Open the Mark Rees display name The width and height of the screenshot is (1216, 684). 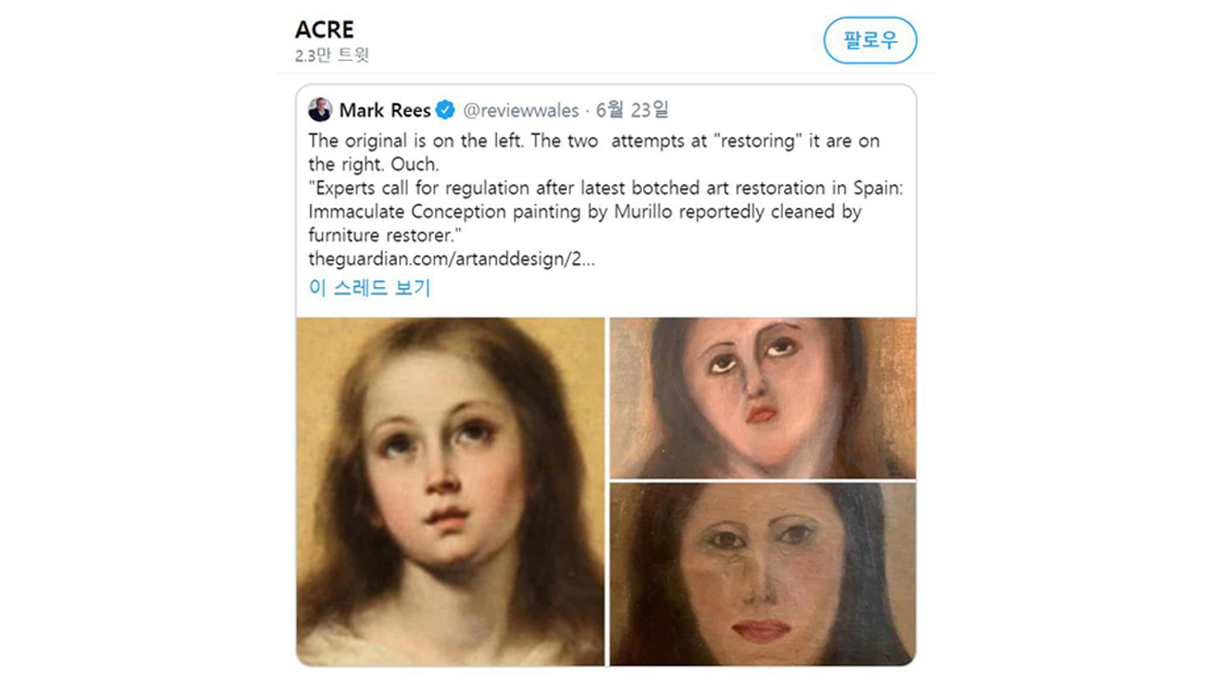[x=385, y=110]
